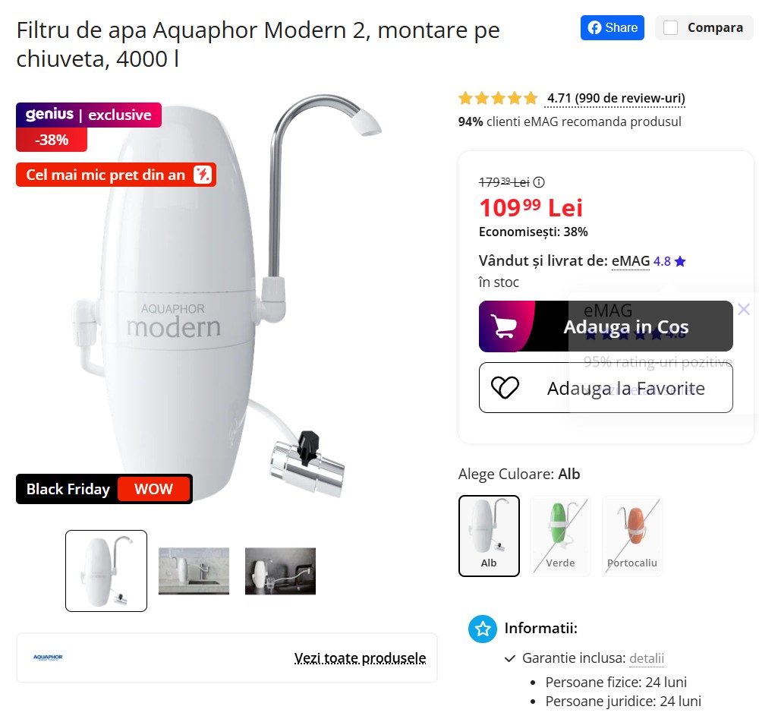759x719 pixels.
Task: Select the Portocaliu color option
Action: (x=632, y=535)
